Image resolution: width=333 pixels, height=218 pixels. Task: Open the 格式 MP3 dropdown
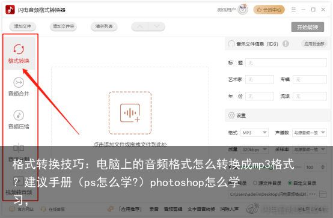click(x=254, y=133)
